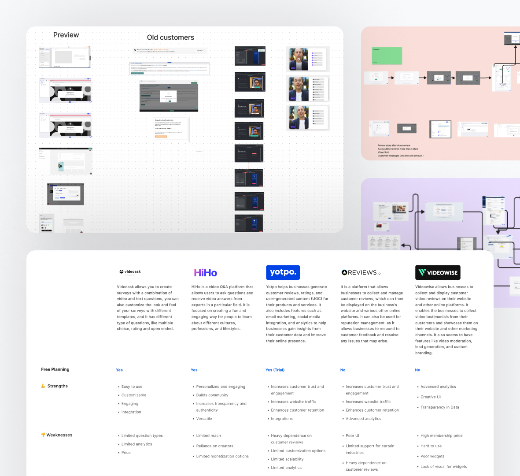Viewport: 520px width, 476px height.
Task: Click the 'Weaknesses' row label
Action: tap(59, 435)
